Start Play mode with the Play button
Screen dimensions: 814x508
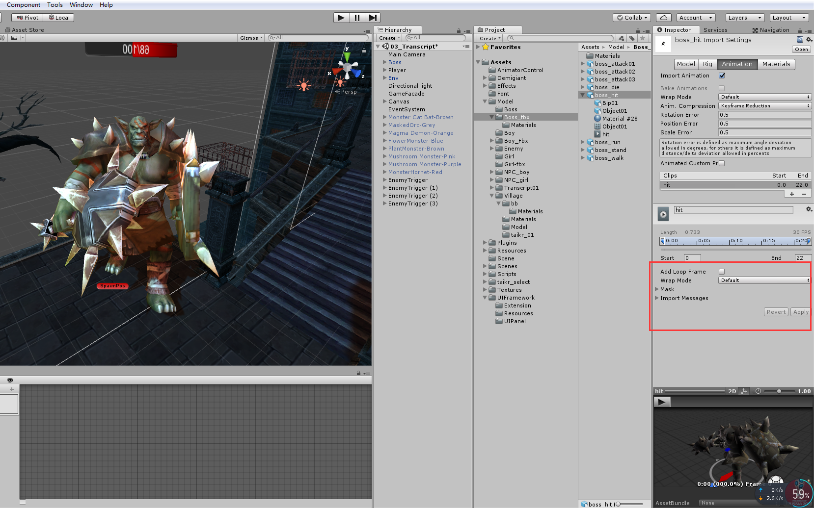click(341, 18)
